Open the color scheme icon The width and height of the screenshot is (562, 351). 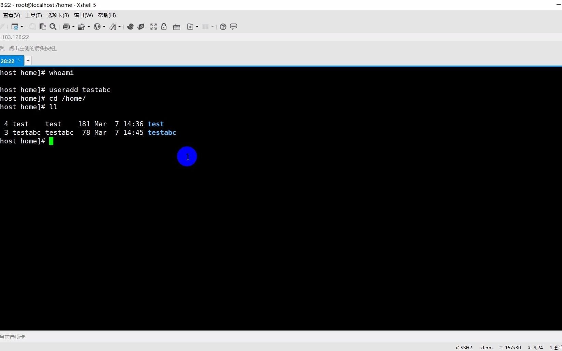pyautogui.click(x=81, y=27)
